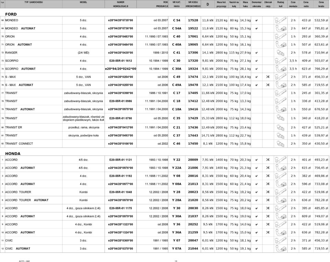The image size is (330, 262).
Task: Click homologation E20-55R-01 1175
Action: pyautogui.click(x=121, y=208)
